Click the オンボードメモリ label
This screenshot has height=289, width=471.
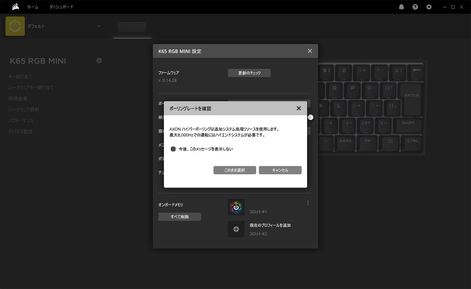tap(171, 205)
